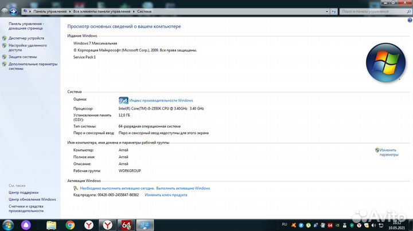Click shield icon beside 'Диспетчер устройств'
This screenshot has width=413, height=231.
click(x=4, y=38)
